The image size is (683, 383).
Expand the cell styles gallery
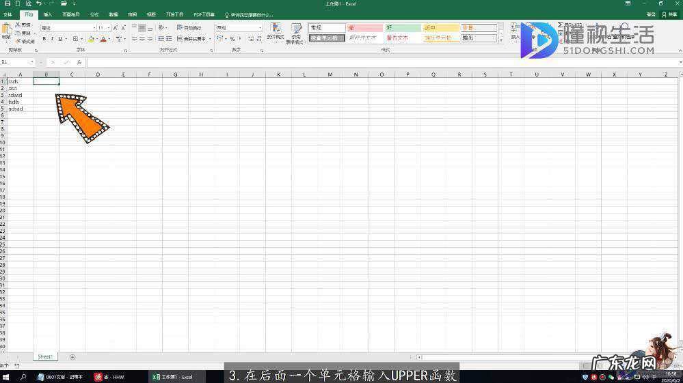(x=500, y=40)
